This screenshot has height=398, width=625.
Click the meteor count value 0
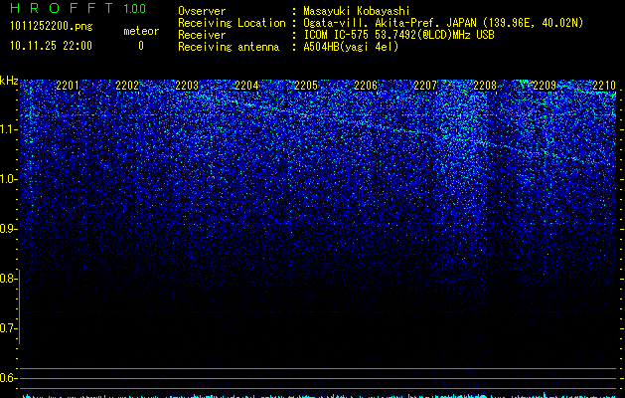[141, 46]
